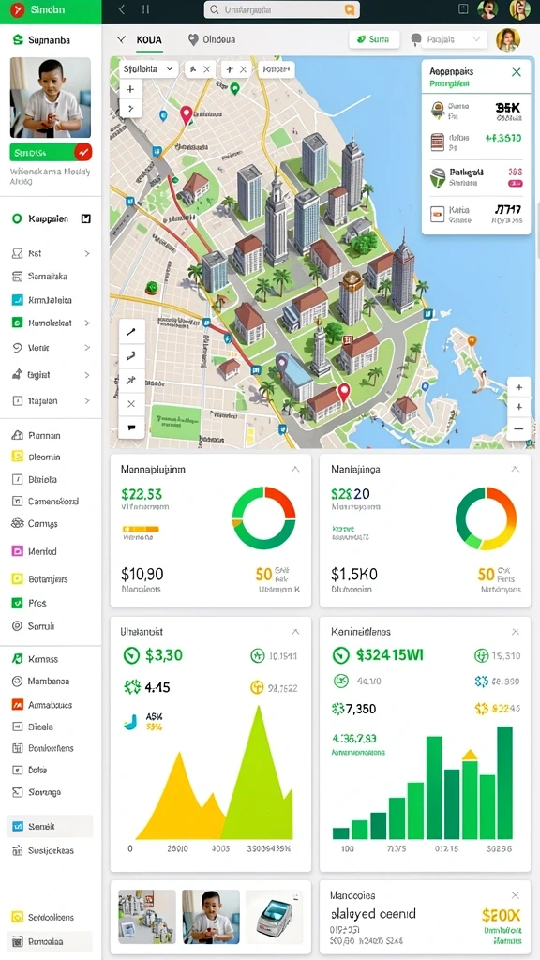
Task: Close the Aopenpaks panel with X
Action: click(517, 71)
